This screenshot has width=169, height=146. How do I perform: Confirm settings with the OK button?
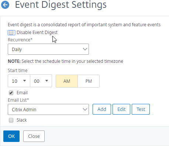11,136
